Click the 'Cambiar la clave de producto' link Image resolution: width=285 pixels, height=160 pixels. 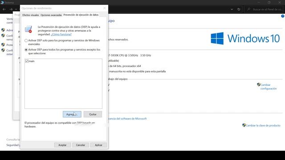point(263,125)
